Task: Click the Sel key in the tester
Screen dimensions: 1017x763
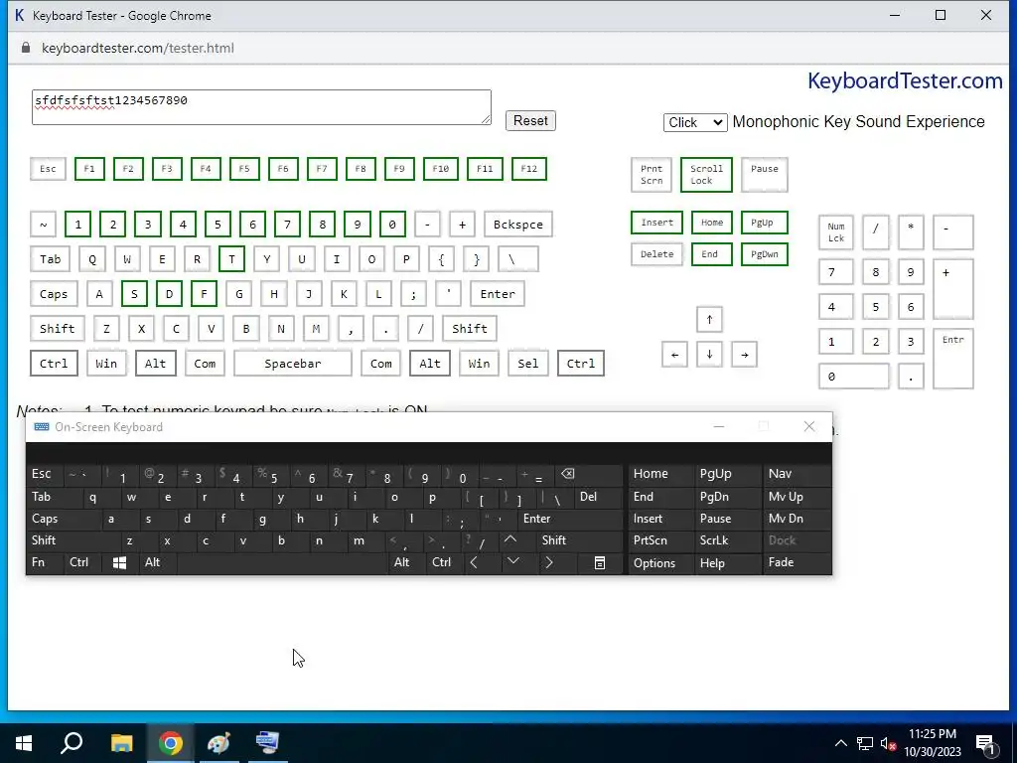Action: [528, 364]
